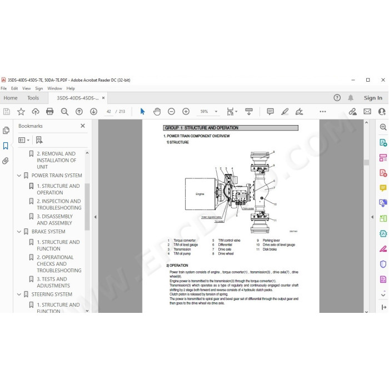Open the '3. DISASSEMBLY AND ASSEMBLY' bookmark
Image resolution: width=389 pixels, height=389 pixels.
coord(54,220)
